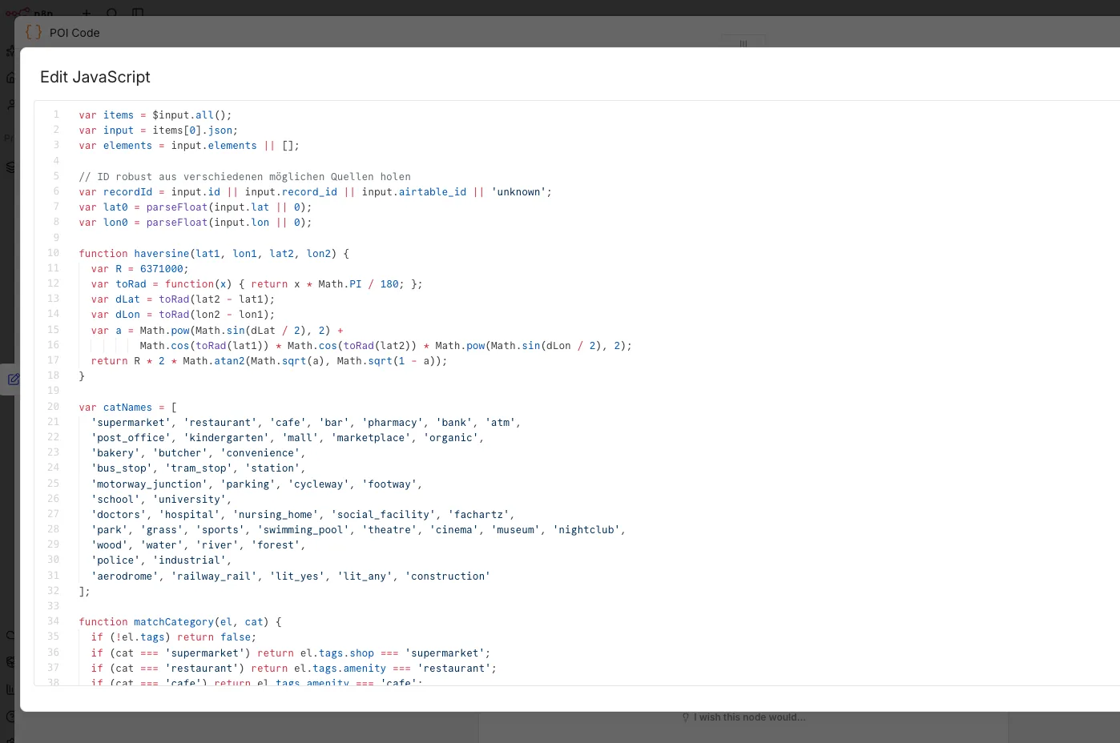Click the 'supermarket' string in catNames array
The image size is (1120, 743).
point(131,423)
